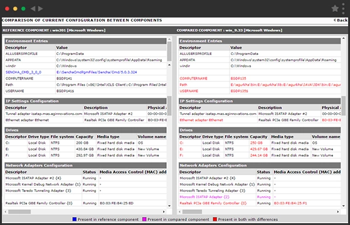Click Capacity column header in compared Drives table

pyautogui.click(x=258, y=137)
